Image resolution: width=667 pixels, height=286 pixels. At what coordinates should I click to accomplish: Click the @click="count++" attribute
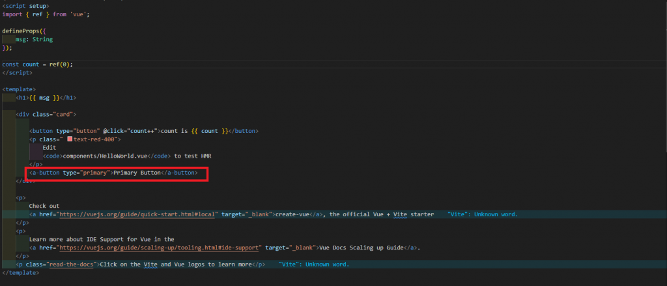[130, 131]
